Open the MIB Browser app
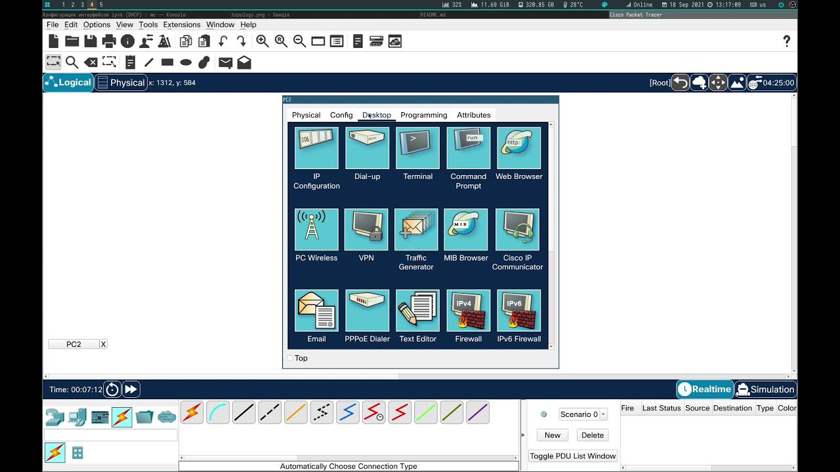This screenshot has height=472, width=840. tap(466, 229)
